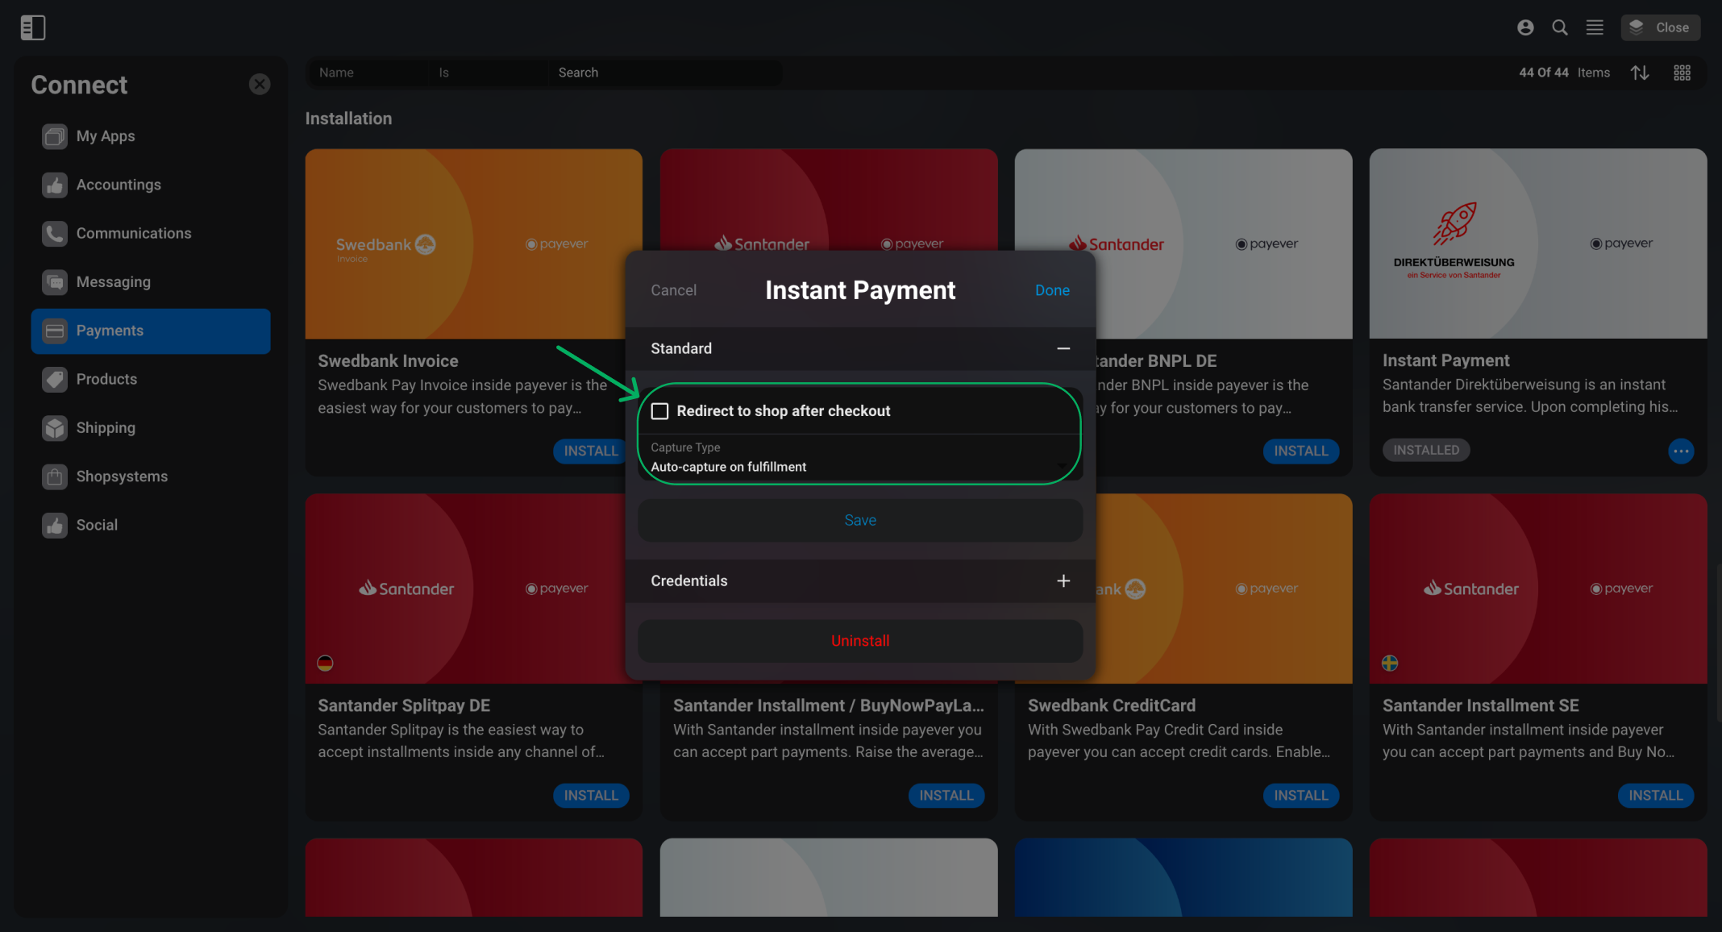1722x932 pixels.
Task: Expand the Credentials section
Action: coord(1063,580)
